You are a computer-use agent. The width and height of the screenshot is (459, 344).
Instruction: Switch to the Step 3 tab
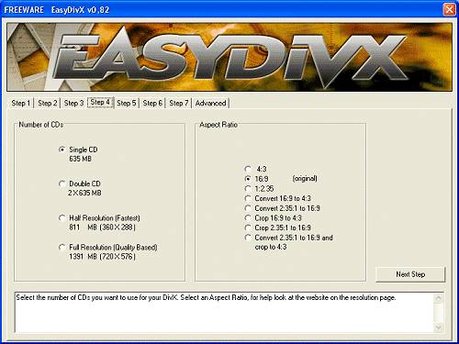tap(73, 103)
